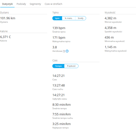Screen dimensions: 136x131
Task: Show heart rate as Strefy
Action: (80, 18)
